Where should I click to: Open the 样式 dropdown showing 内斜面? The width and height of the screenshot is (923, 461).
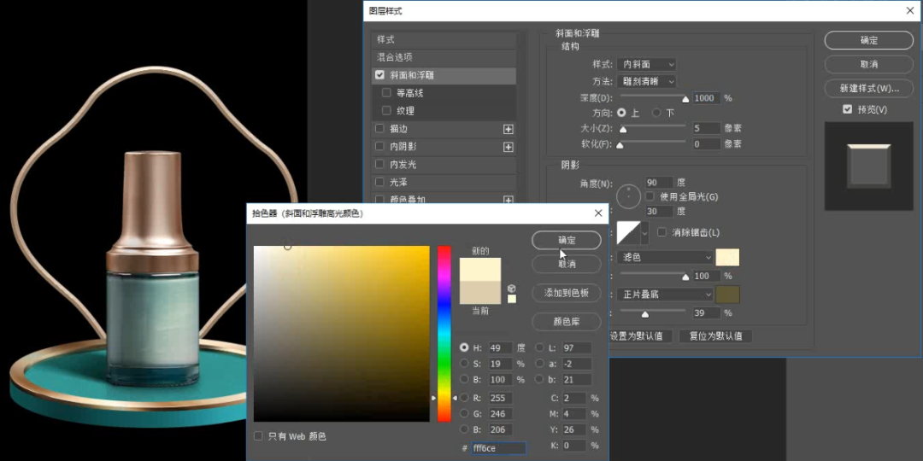point(646,64)
